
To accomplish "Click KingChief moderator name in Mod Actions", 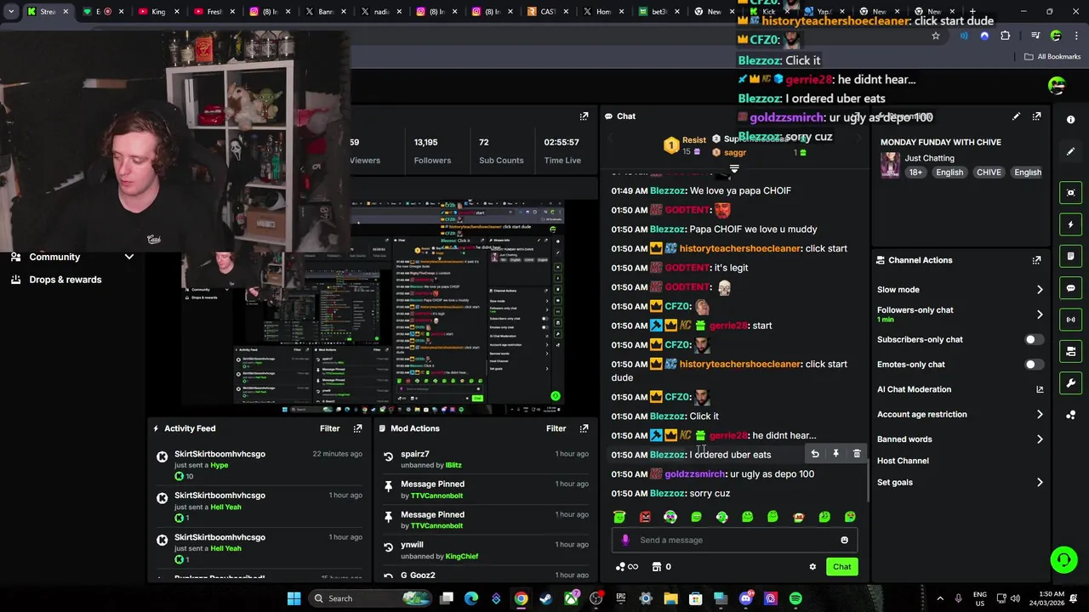I will coord(462,556).
